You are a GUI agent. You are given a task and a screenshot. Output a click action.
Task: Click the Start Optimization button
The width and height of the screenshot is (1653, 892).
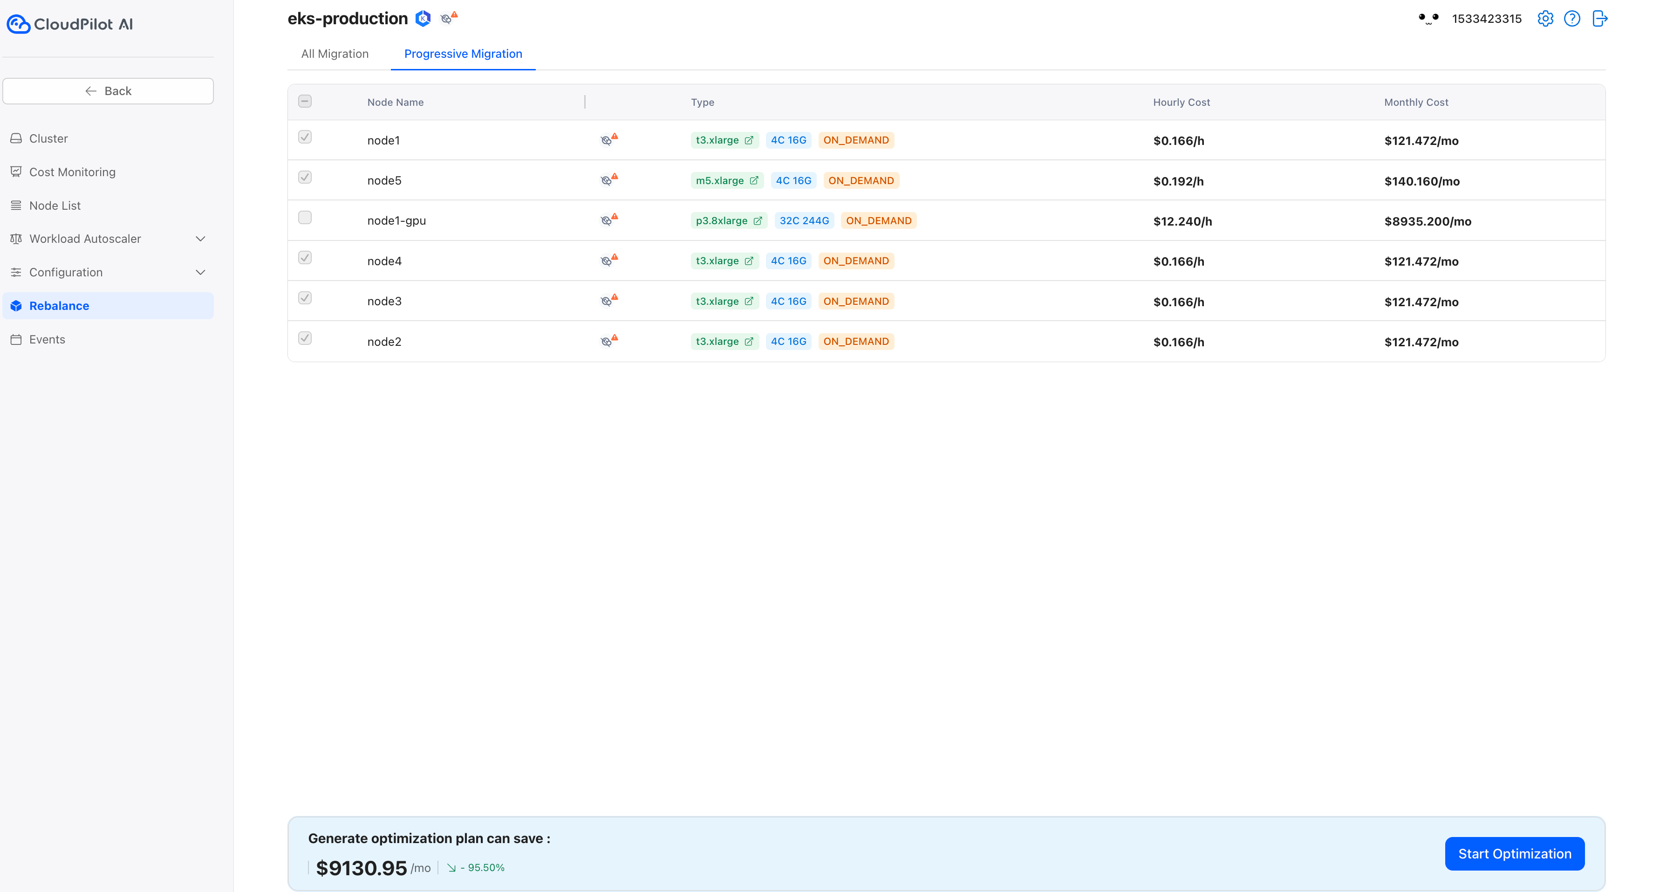[1514, 853]
